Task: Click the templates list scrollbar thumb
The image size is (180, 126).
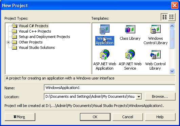Action: click(x=172, y=39)
